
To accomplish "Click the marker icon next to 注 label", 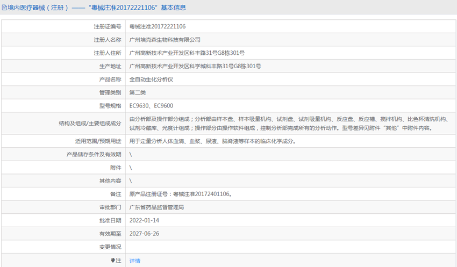I will click(x=113, y=261).
